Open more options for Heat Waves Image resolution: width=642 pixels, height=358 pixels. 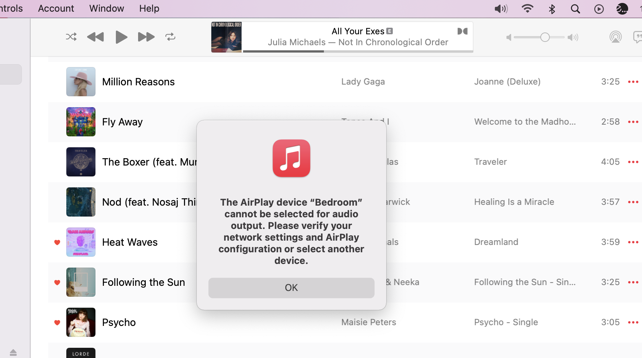coord(633,242)
